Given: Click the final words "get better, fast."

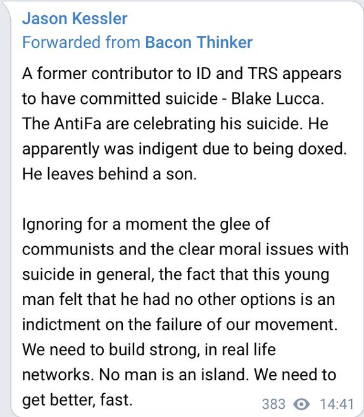Looking at the screenshot, I should 77,401.
